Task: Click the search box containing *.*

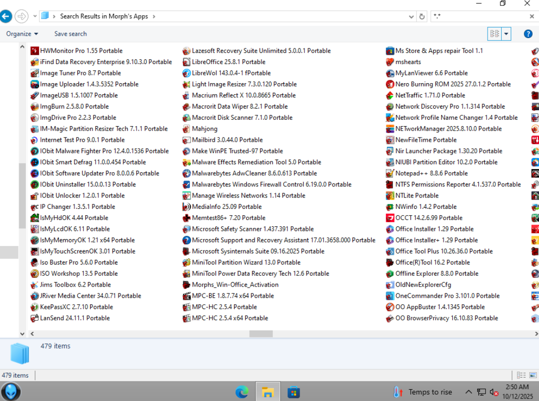Action: 480,16
